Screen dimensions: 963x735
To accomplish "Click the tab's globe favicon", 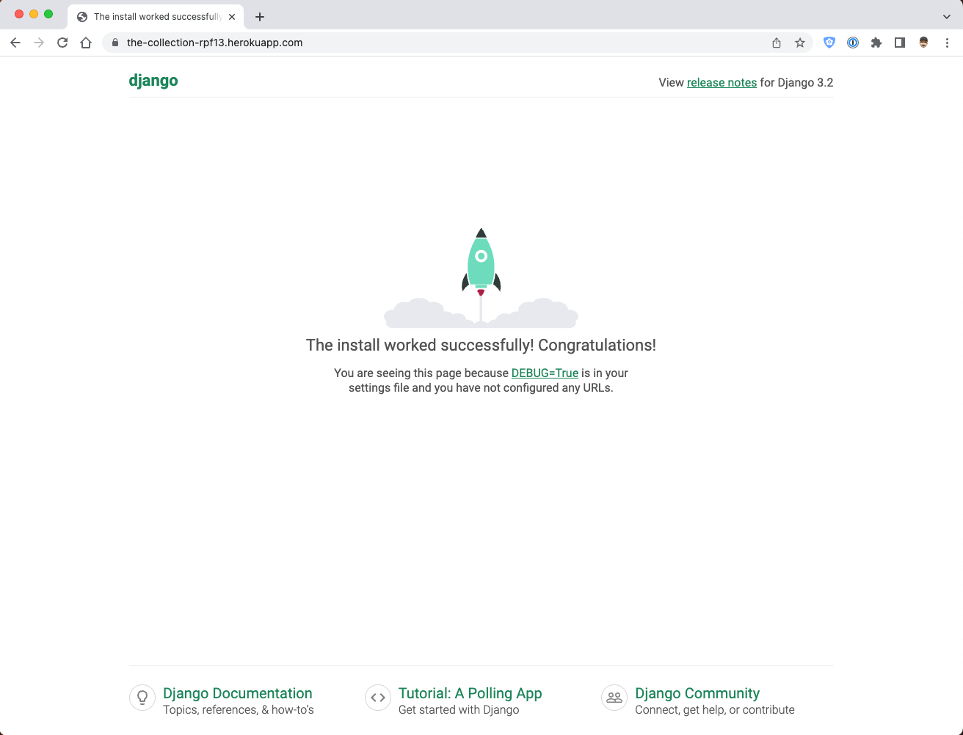I will pos(82,17).
